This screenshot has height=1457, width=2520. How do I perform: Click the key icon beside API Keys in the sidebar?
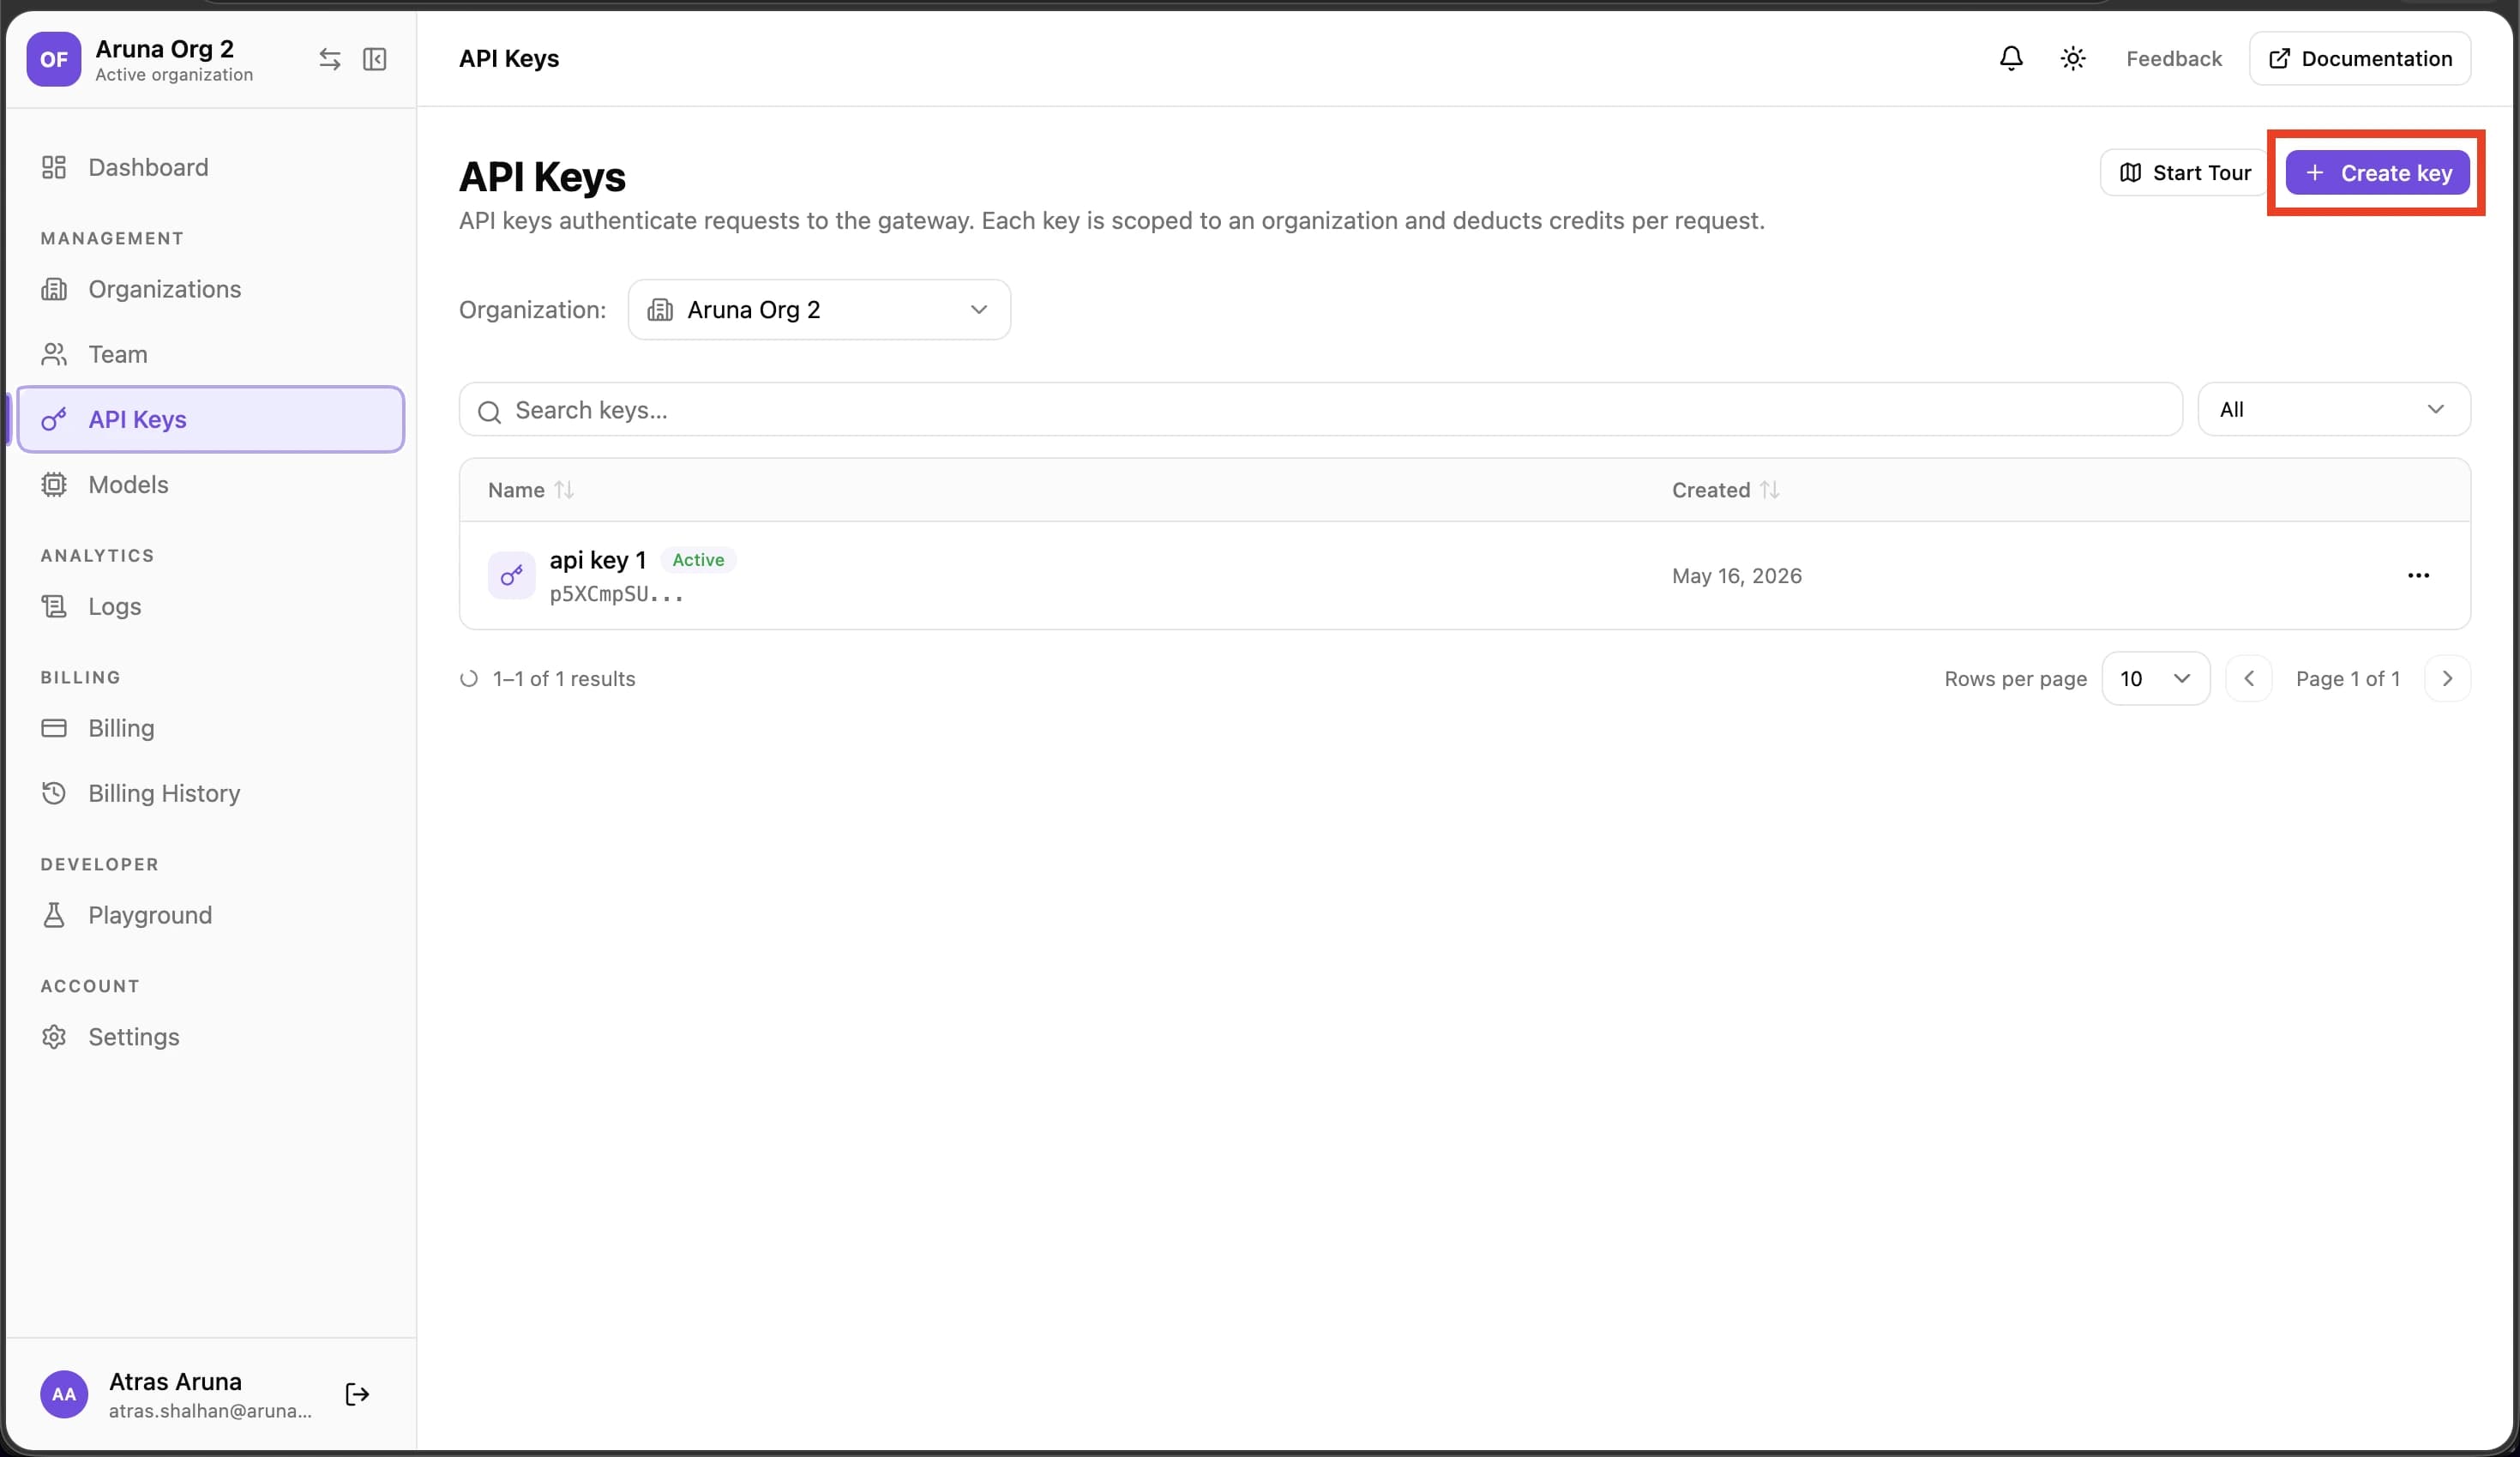pos(54,419)
